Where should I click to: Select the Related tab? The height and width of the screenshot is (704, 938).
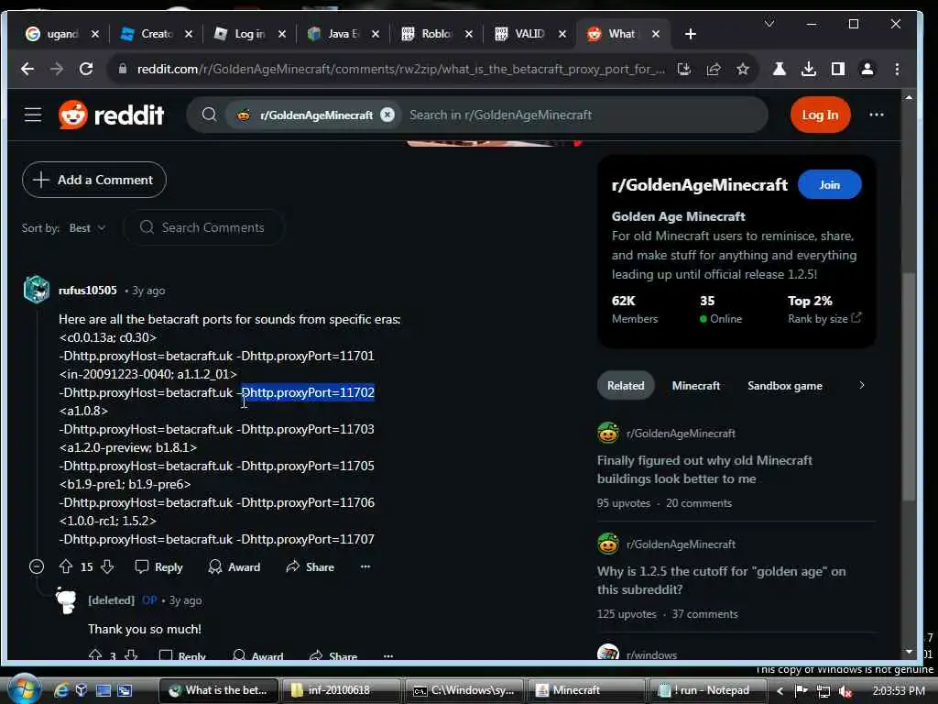626,386
